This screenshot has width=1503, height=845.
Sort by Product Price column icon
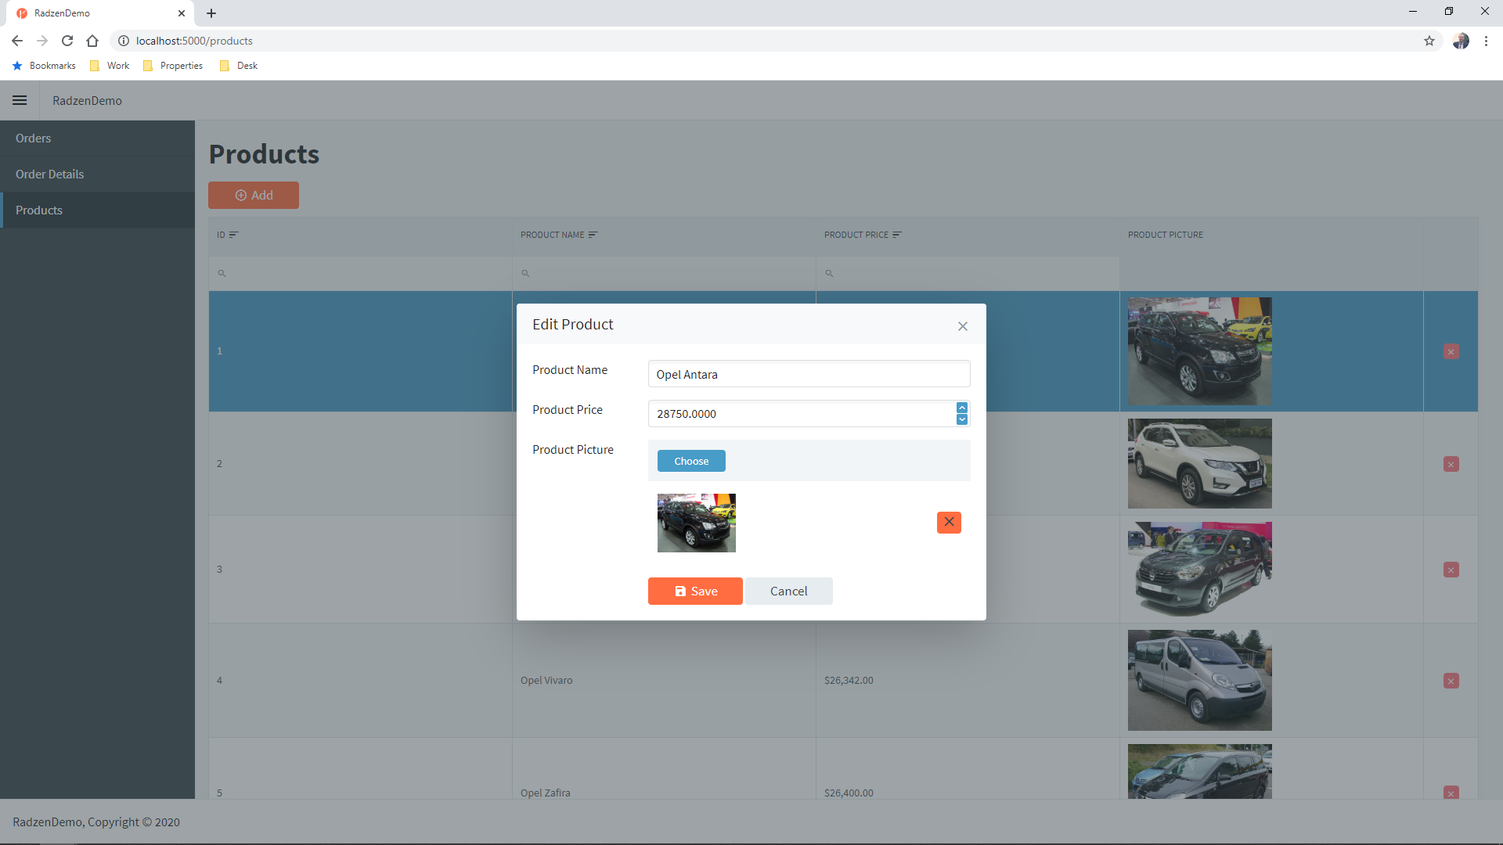[897, 235]
